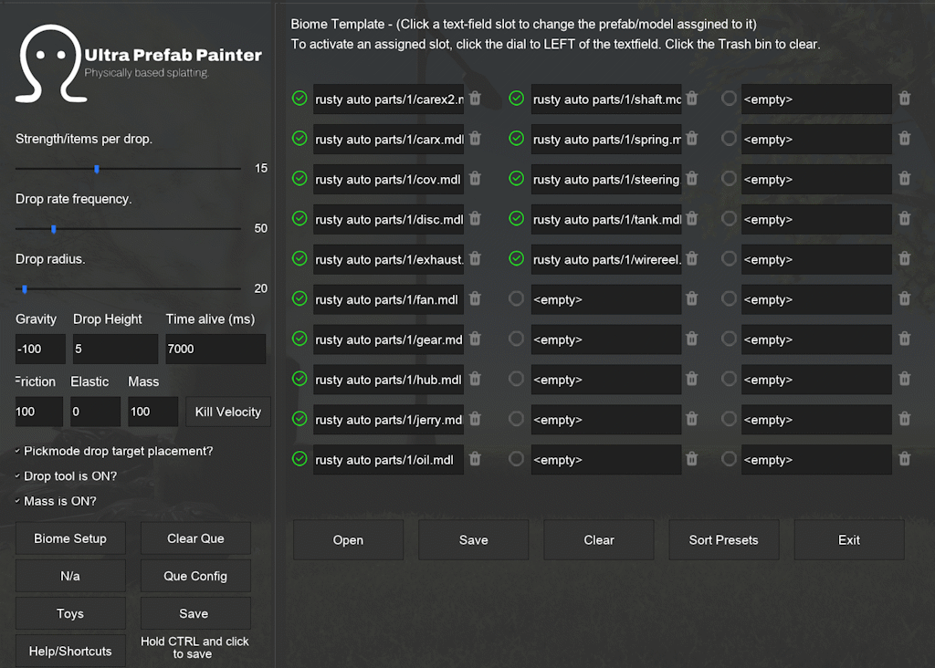
Task: Click trash bin beside oil.mdl slot
Action: click(x=475, y=459)
